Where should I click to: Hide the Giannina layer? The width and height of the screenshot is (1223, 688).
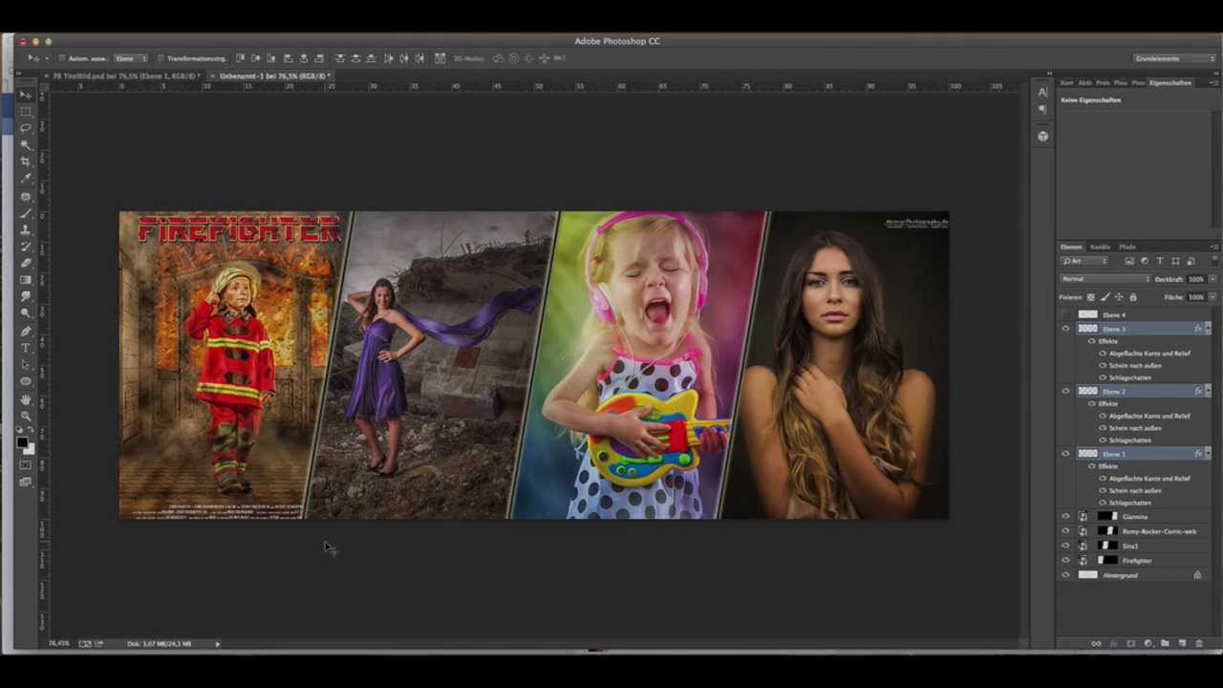pos(1066,516)
